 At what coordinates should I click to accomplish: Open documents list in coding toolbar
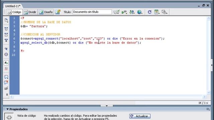click(x=6, y=20)
